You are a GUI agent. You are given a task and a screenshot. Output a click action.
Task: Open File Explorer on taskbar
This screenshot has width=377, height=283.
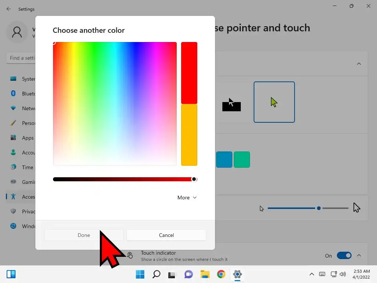(205, 274)
